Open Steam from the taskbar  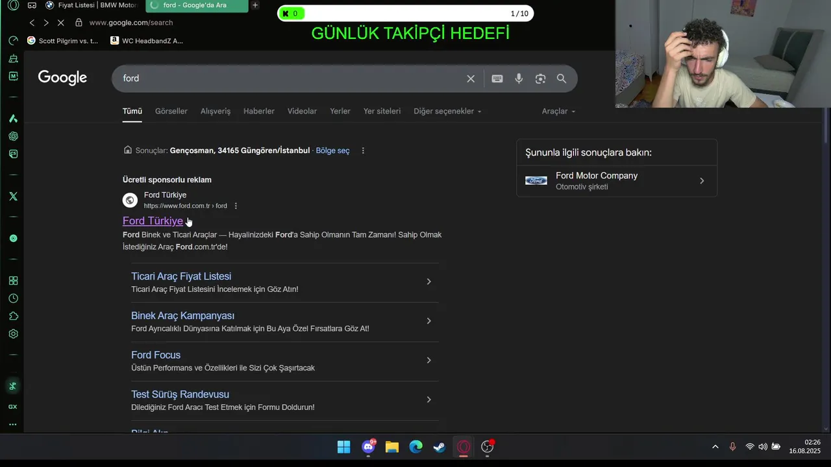click(x=440, y=447)
